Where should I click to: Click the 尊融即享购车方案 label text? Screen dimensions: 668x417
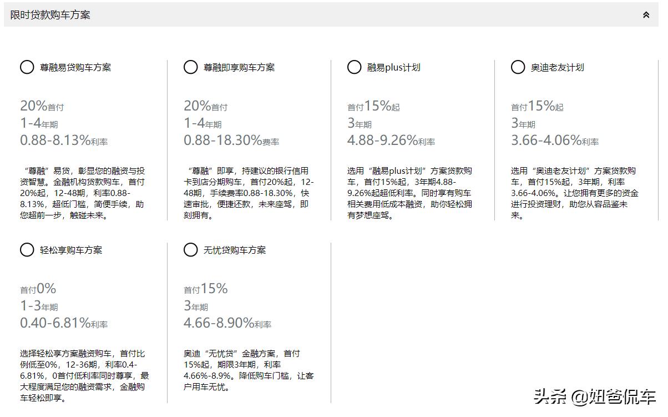(x=239, y=67)
